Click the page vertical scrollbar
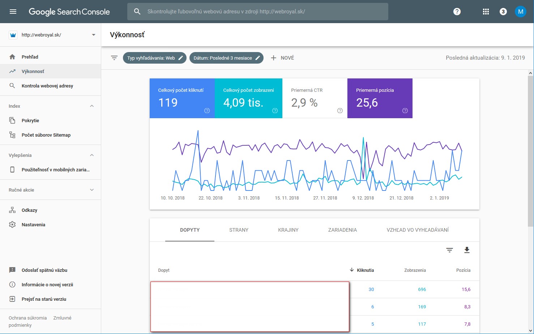 point(530,152)
